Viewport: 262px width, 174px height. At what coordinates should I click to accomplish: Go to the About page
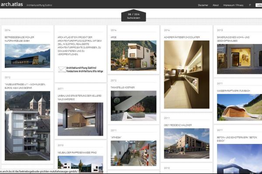point(216,5)
